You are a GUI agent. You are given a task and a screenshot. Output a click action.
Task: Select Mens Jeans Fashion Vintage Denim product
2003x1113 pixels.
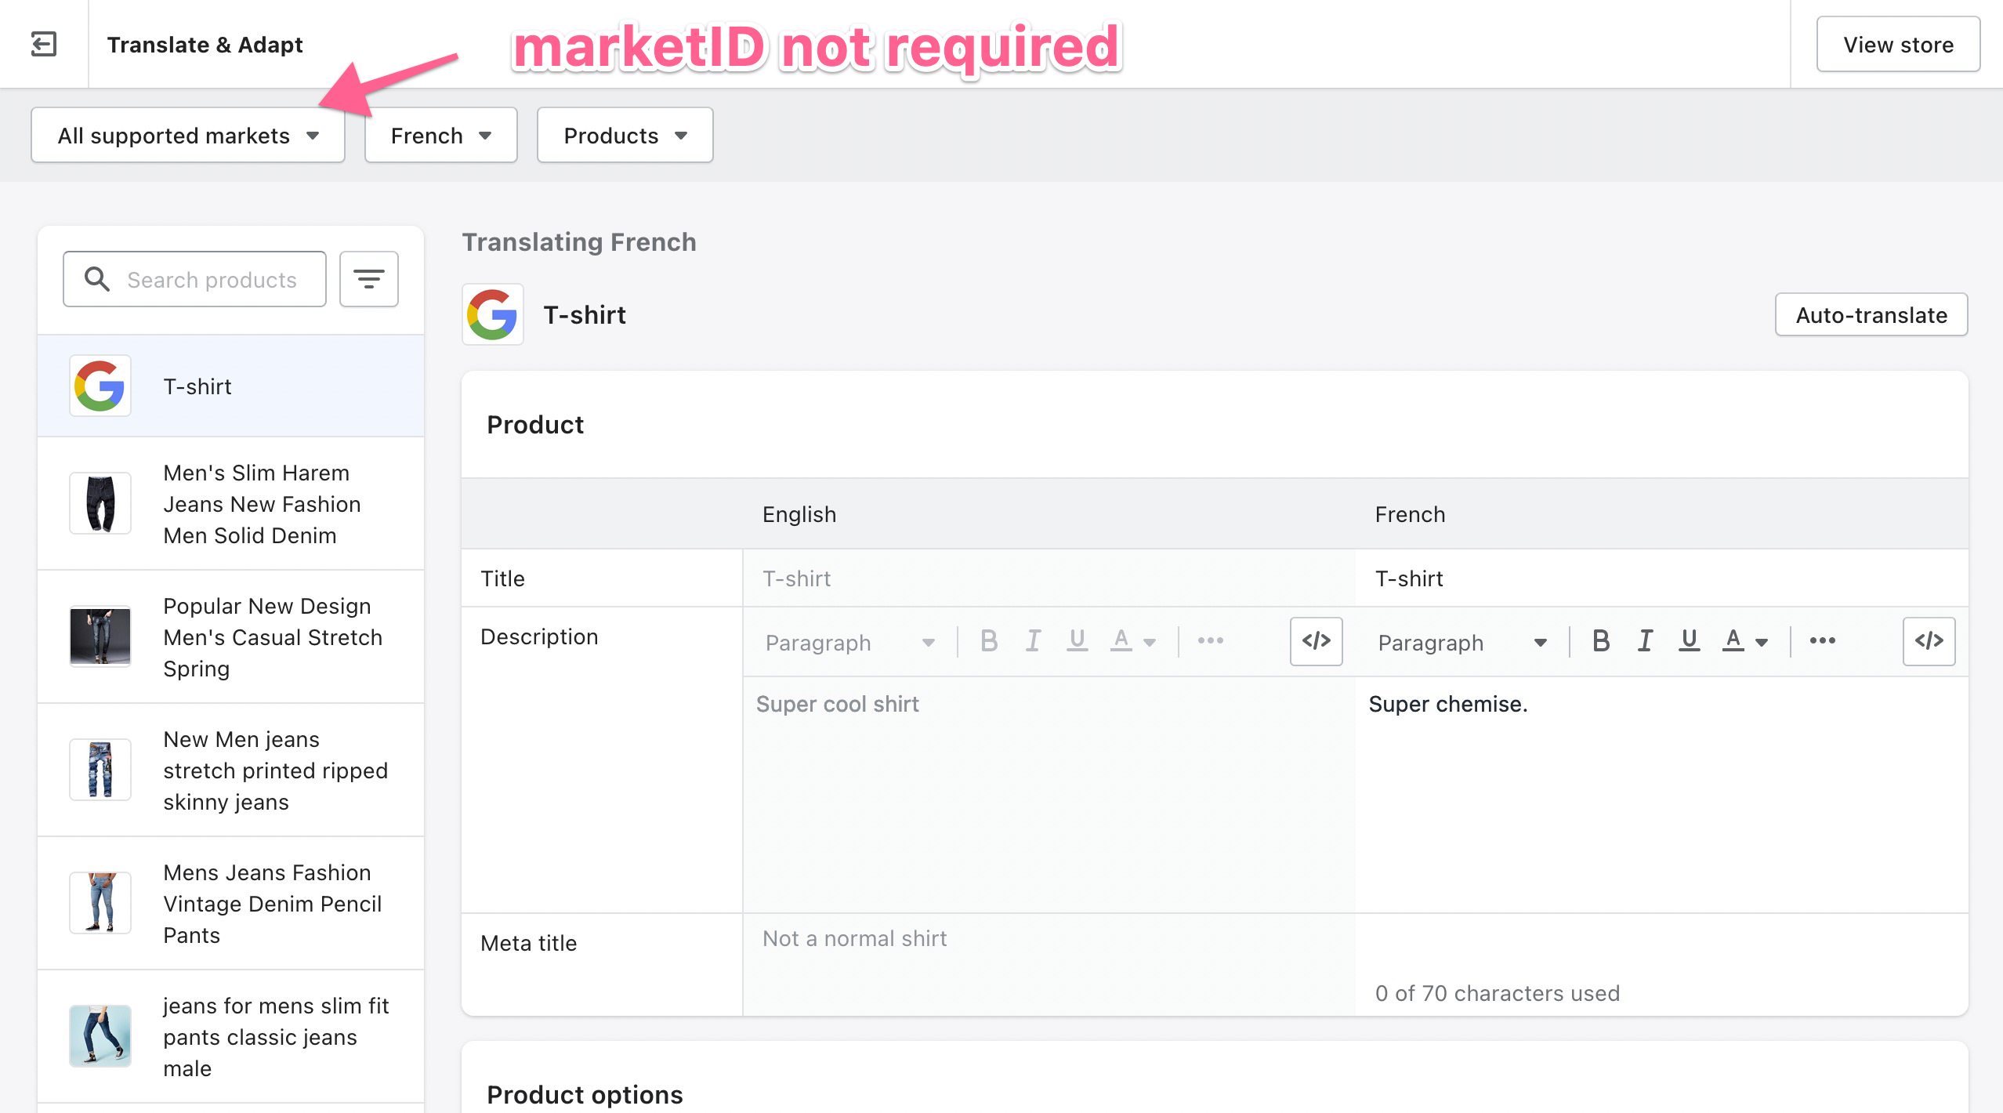point(271,904)
